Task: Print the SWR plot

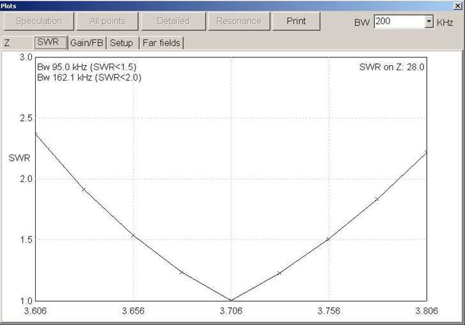Action: 296,21
